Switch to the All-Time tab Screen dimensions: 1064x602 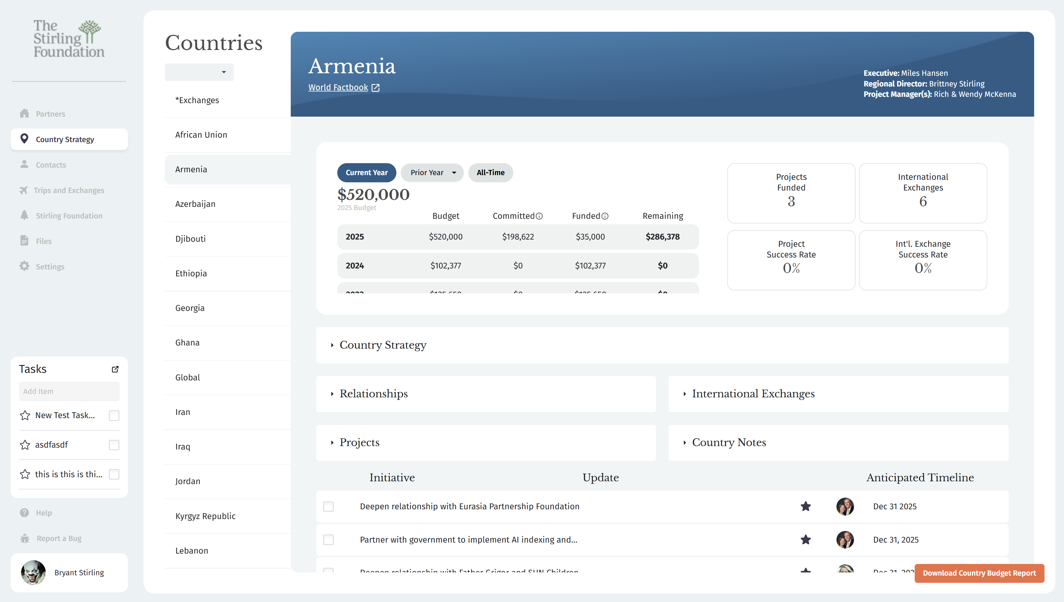click(490, 173)
